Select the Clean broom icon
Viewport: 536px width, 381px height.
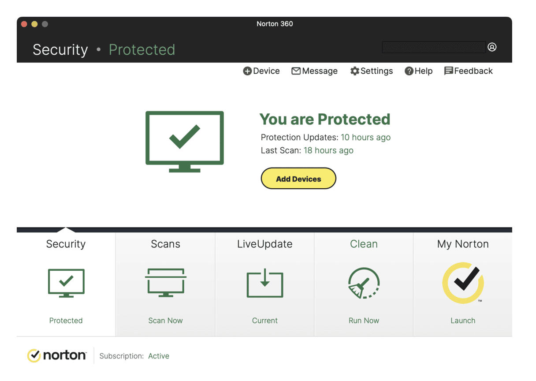pos(364,283)
